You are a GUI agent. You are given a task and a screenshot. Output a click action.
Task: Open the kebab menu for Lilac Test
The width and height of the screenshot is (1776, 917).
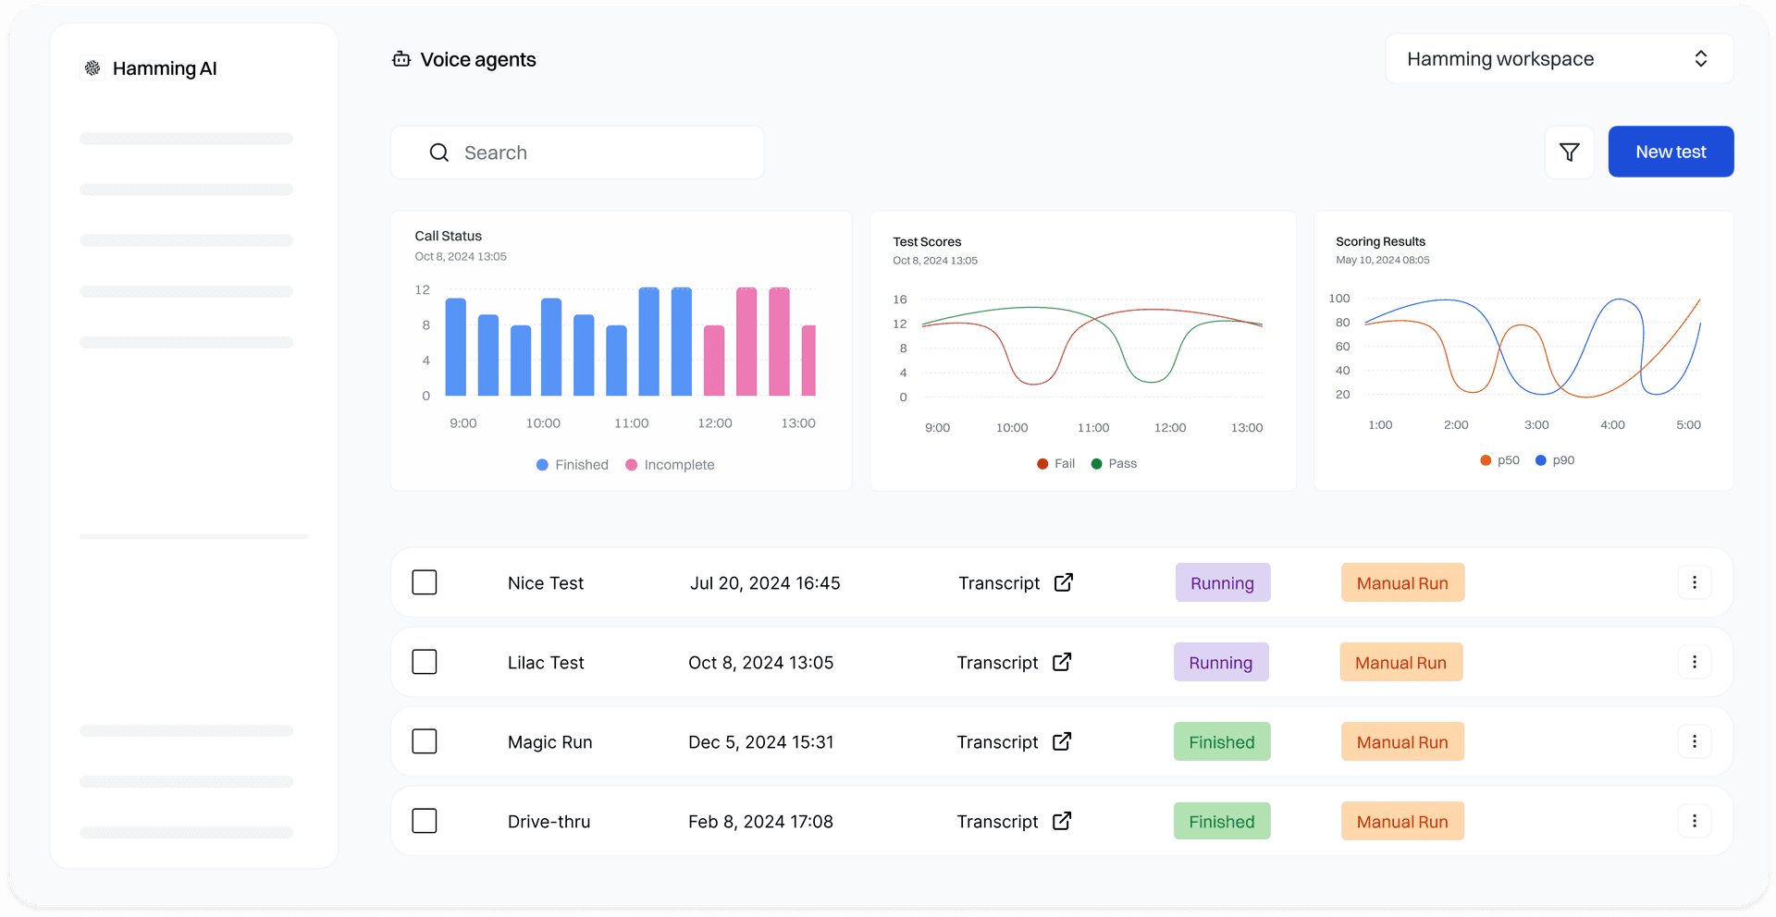point(1695,662)
